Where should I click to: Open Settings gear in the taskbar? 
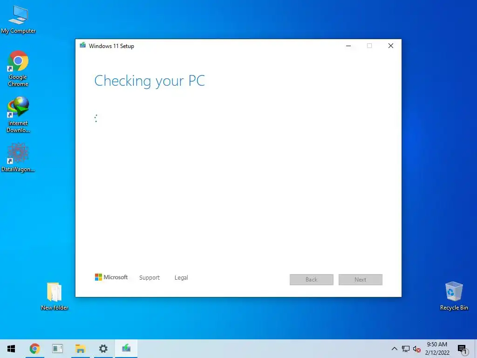click(x=103, y=349)
